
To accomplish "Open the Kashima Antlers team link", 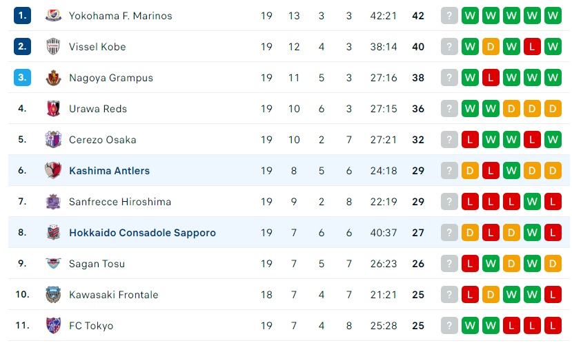I will (110, 171).
